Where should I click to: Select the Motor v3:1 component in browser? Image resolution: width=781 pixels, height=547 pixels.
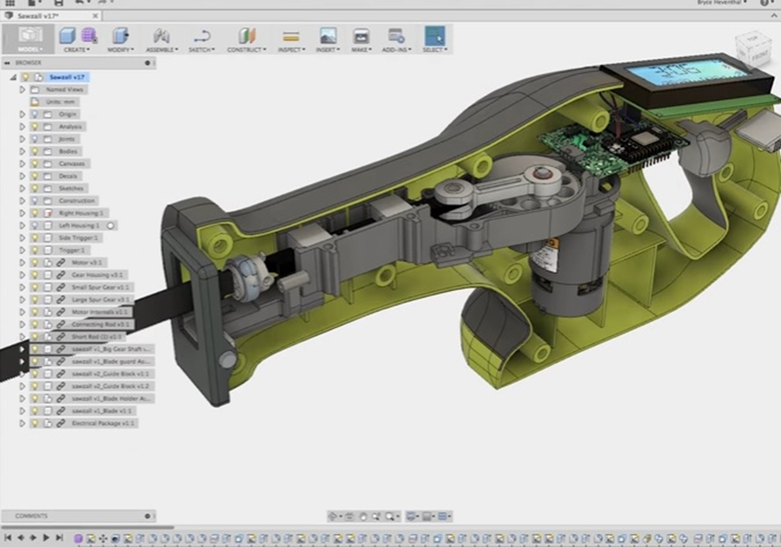[87, 263]
